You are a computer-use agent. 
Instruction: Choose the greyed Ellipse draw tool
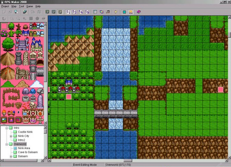37,19
